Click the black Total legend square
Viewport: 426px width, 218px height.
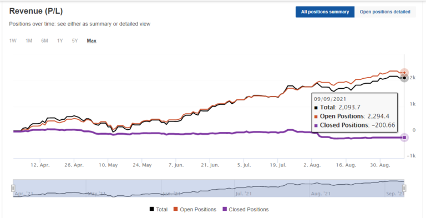click(x=151, y=209)
